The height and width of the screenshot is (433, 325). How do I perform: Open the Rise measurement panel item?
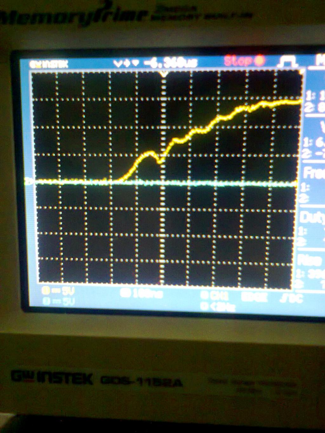click(x=309, y=261)
